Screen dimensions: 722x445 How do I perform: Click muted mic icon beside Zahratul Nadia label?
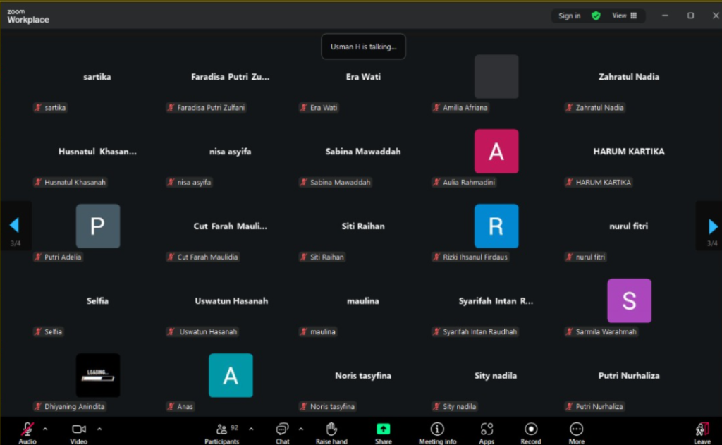pos(569,107)
